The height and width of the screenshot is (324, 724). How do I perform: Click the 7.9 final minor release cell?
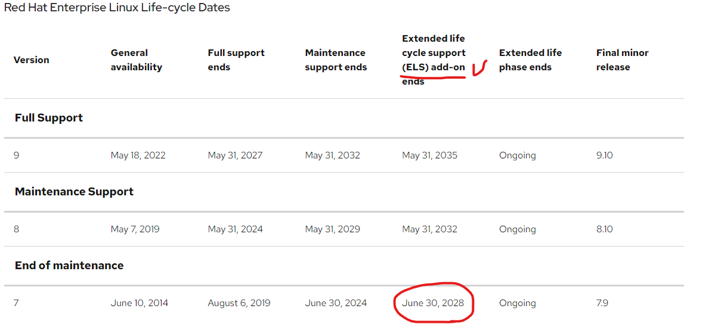[x=602, y=303]
